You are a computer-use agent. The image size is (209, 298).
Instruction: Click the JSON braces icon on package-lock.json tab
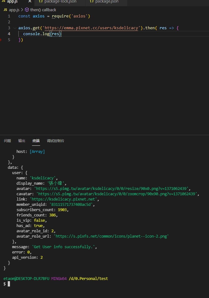coord(40,2)
